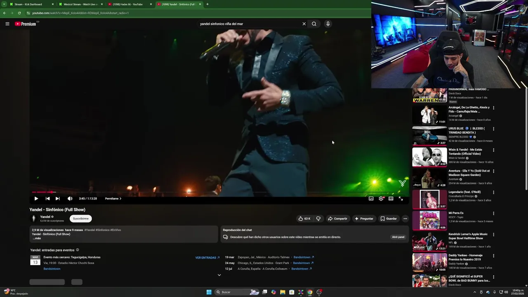Start voice search with the microphone

tap(328, 24)
